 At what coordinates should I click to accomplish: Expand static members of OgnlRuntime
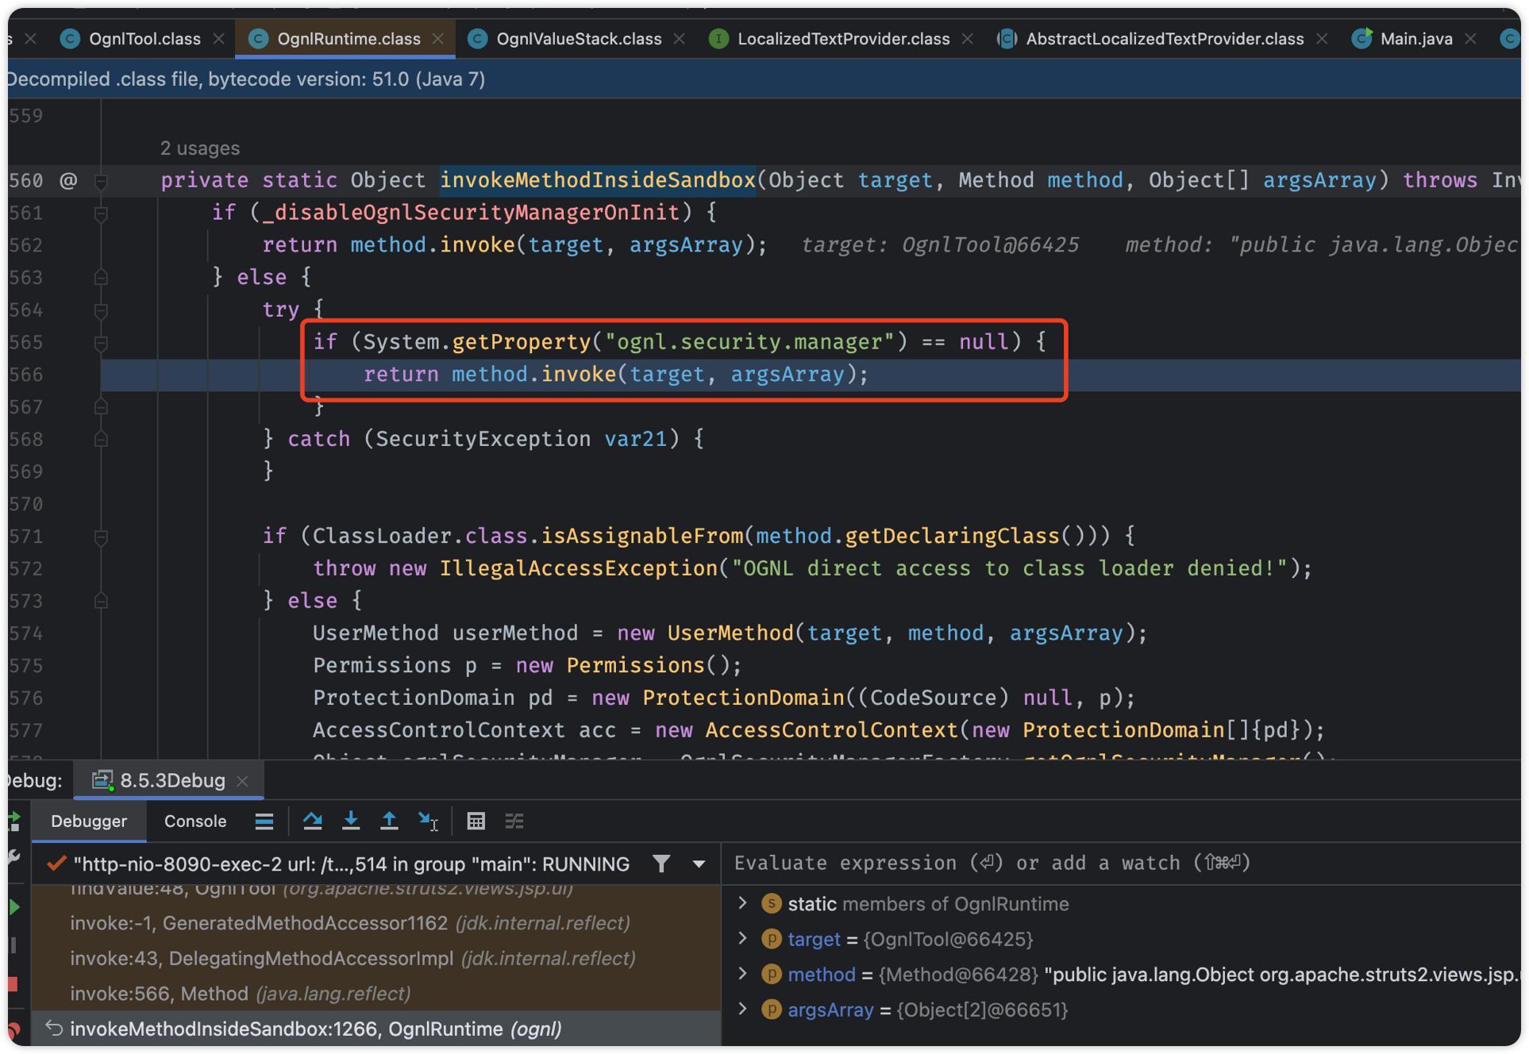tap(742, 903)
